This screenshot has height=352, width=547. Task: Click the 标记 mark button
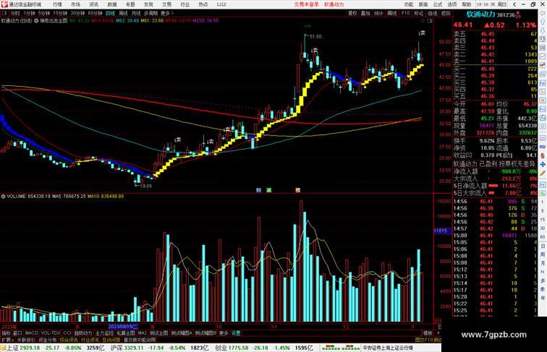pyautogui.click(x=418, y=13)
